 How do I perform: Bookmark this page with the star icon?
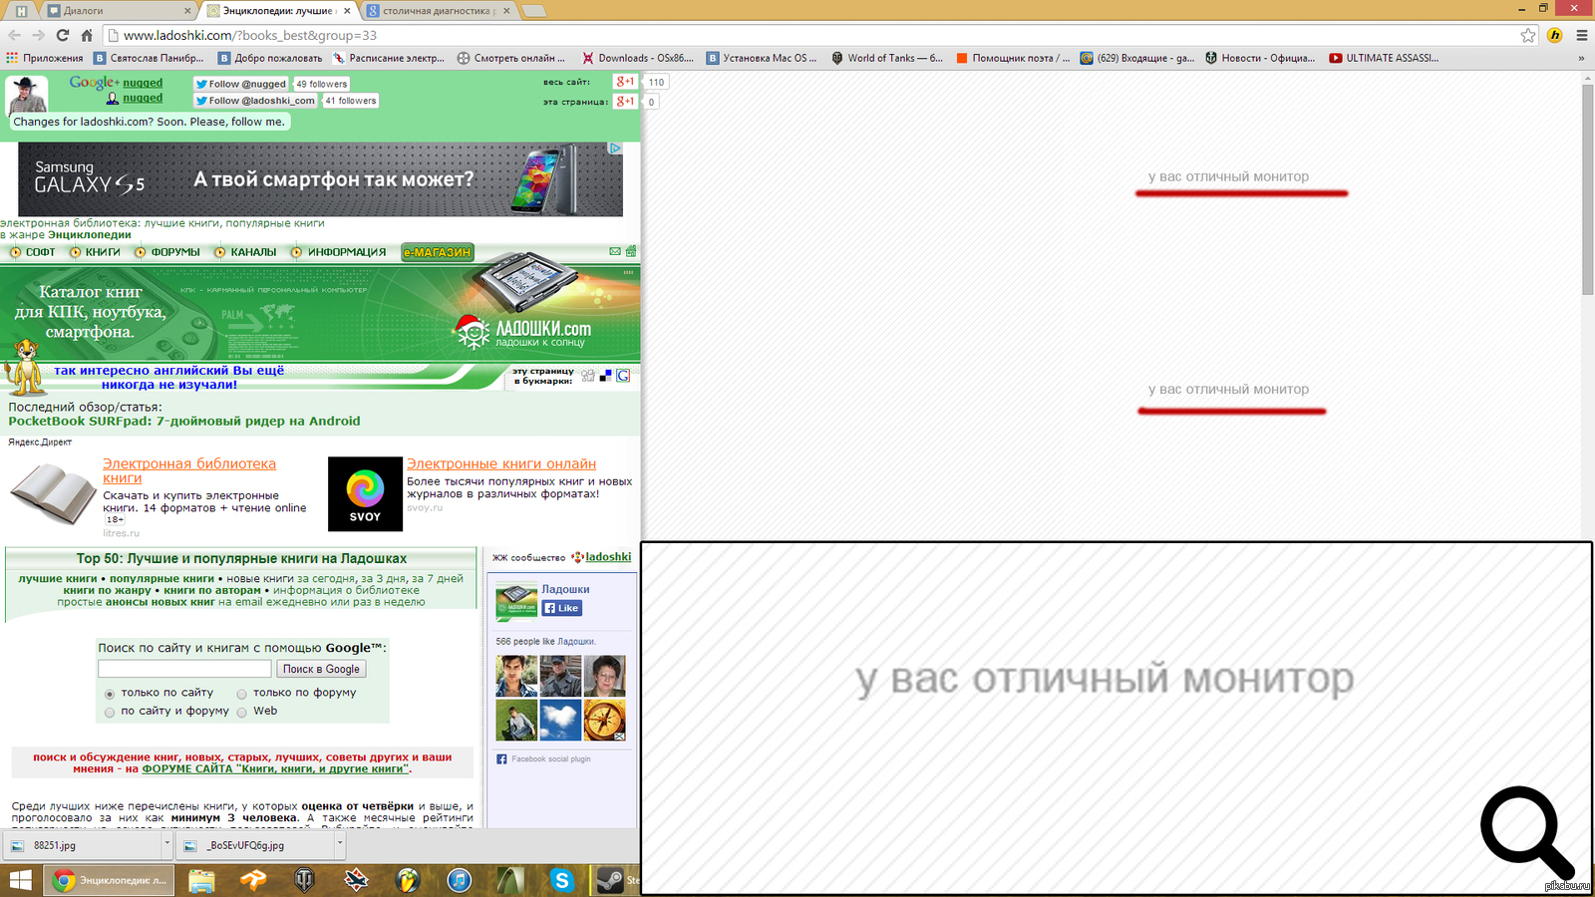click(x=1528, y=35)
